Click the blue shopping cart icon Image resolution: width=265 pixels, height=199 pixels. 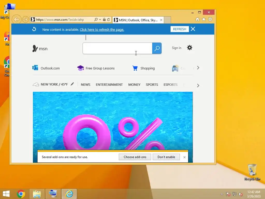(x=135, y=68)
